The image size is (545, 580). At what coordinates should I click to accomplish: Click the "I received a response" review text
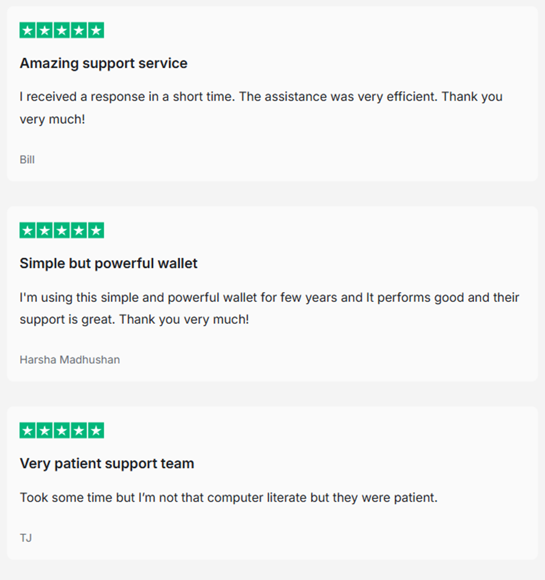(261, 97)
